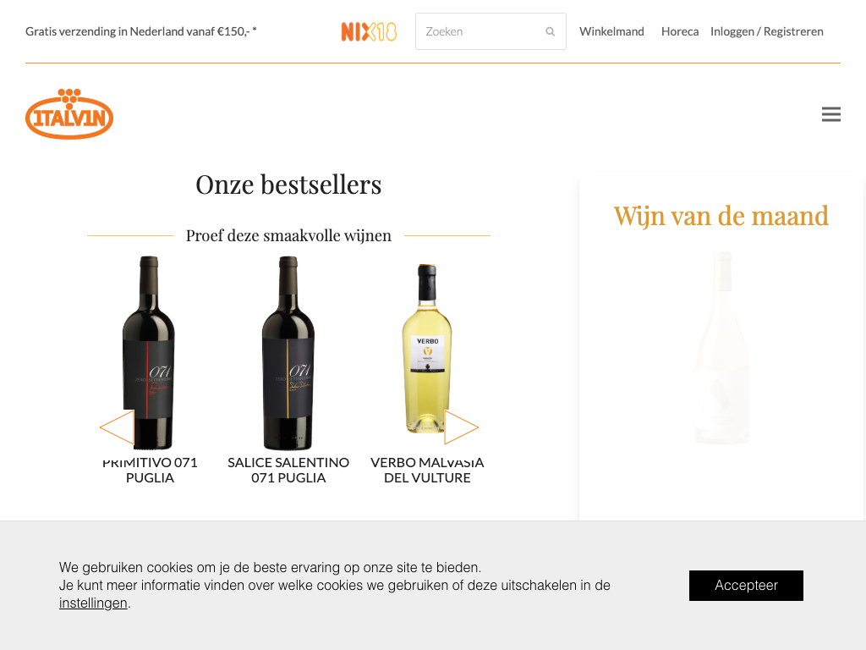Open Inloggen / Registreren
Viewport: 866px width, 650px height.
pos(766,31)
